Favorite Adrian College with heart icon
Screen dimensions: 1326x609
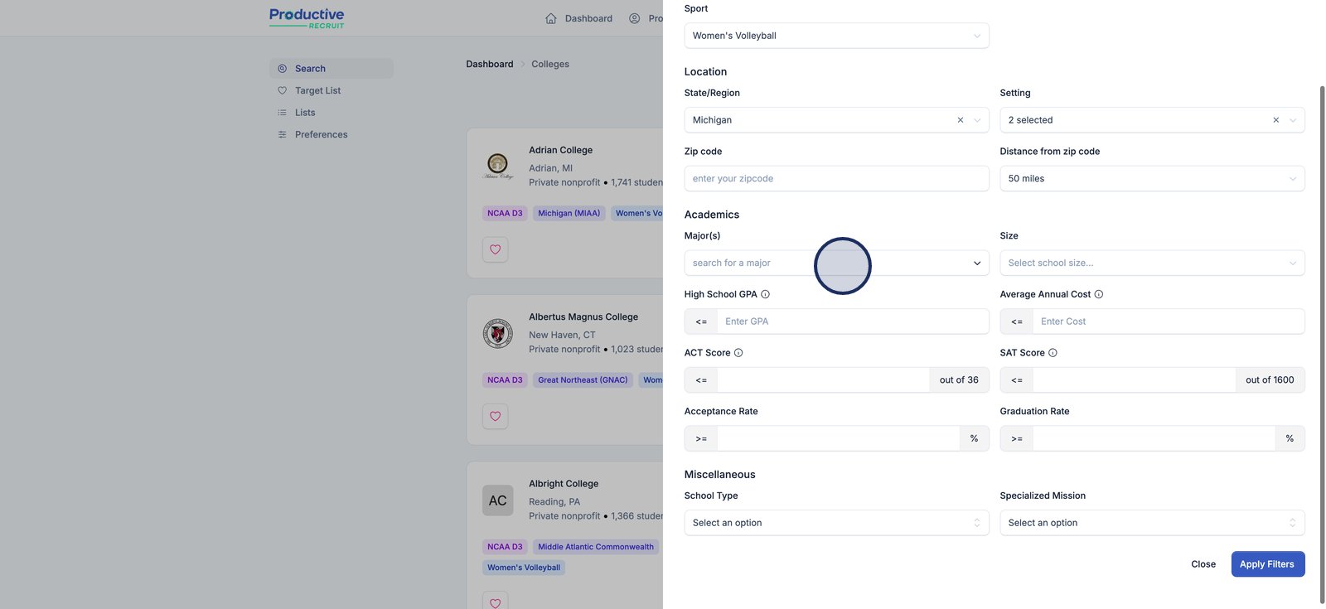tap(496, 249)
